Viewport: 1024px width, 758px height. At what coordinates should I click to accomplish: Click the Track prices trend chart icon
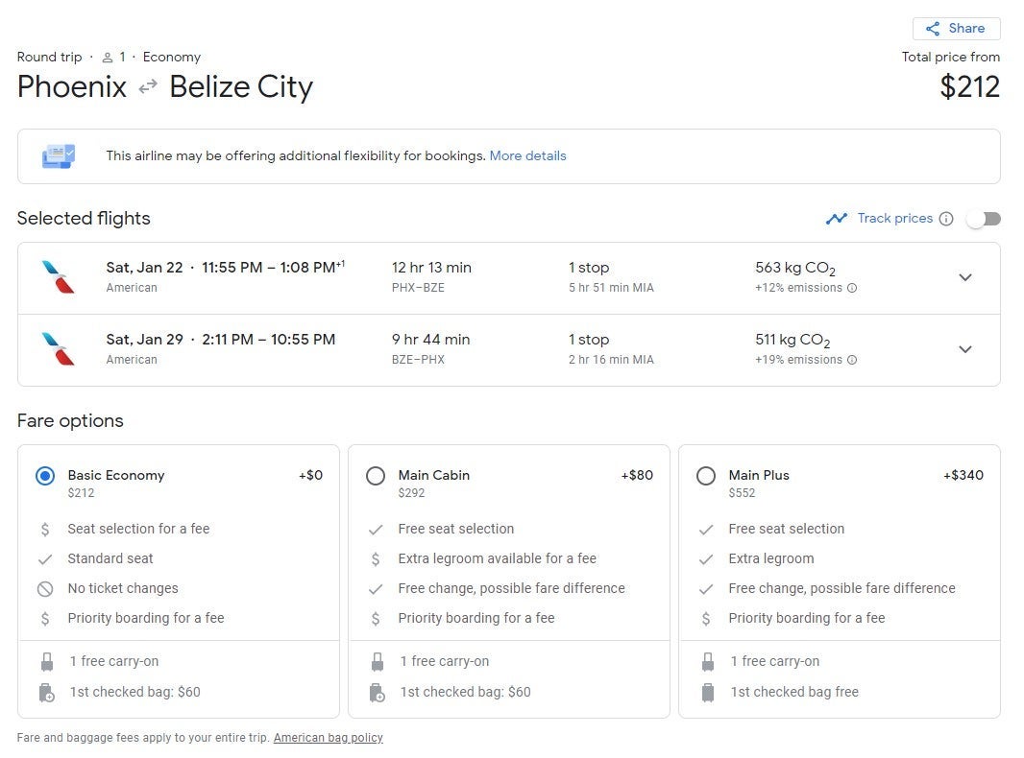[836, 219]
